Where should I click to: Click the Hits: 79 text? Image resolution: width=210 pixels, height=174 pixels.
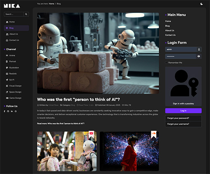click(126, 105)
